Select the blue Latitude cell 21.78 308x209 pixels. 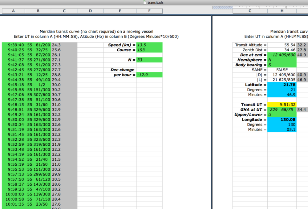pos(282,85)
